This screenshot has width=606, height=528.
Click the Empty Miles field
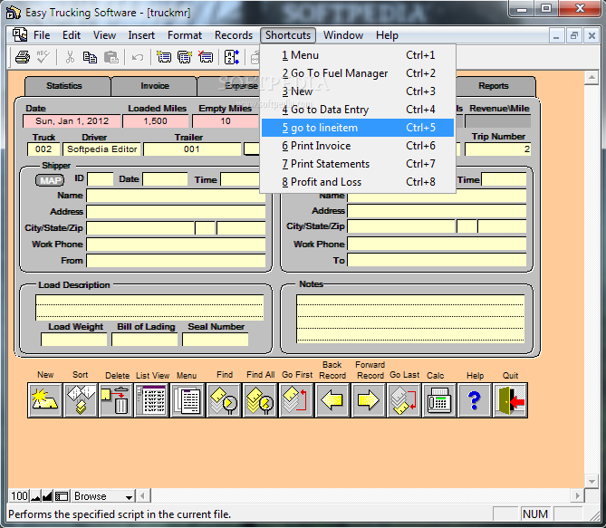point(226,121)
